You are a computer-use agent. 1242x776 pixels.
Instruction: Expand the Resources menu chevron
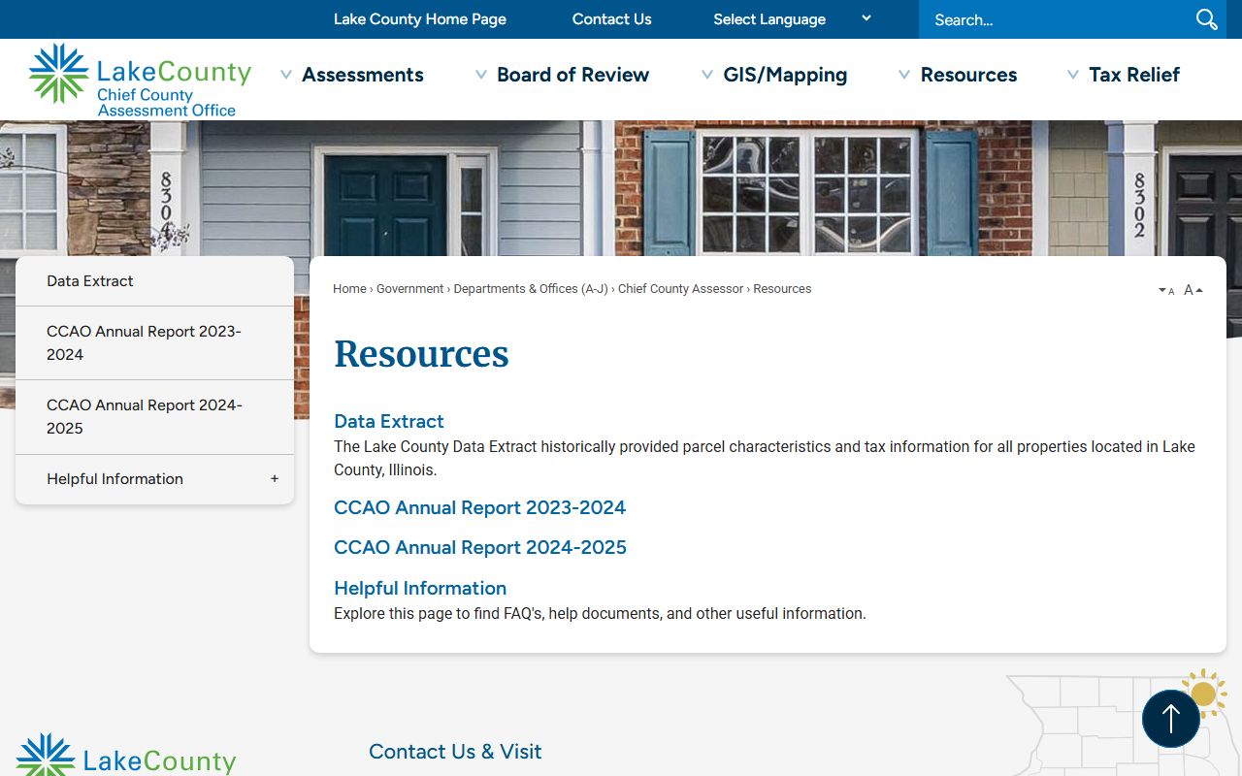point(904,75)
